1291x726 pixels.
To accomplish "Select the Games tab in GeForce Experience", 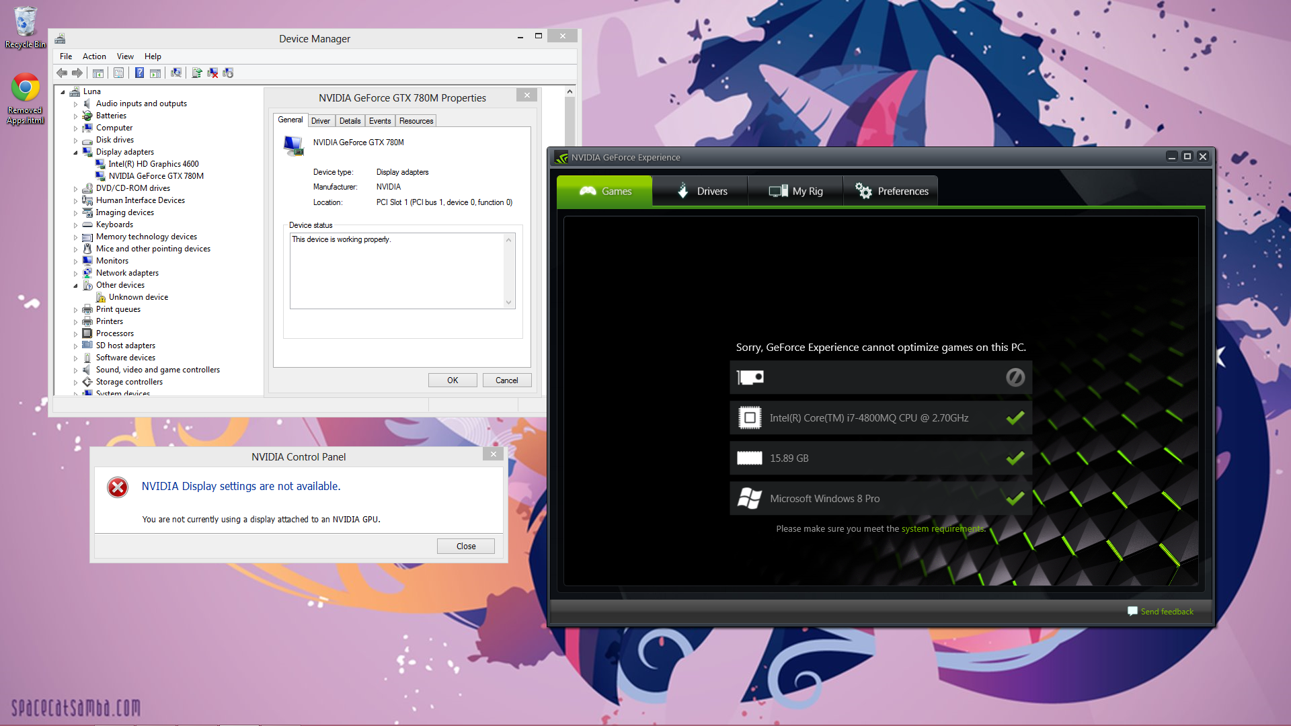I will [604, 191].
